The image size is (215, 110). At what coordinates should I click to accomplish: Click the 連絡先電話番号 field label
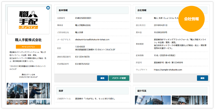64,57
